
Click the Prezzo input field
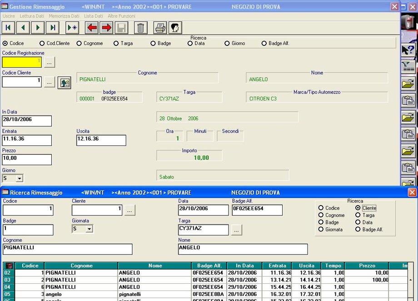[x=27, y=160]
